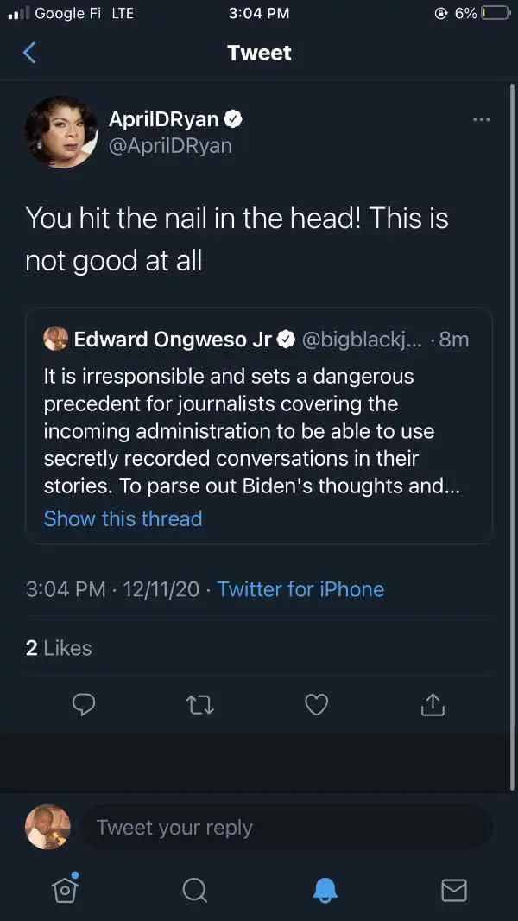The image size is (518, 921).
Task: Tap the back arrow icon
Action: point(29,53)
